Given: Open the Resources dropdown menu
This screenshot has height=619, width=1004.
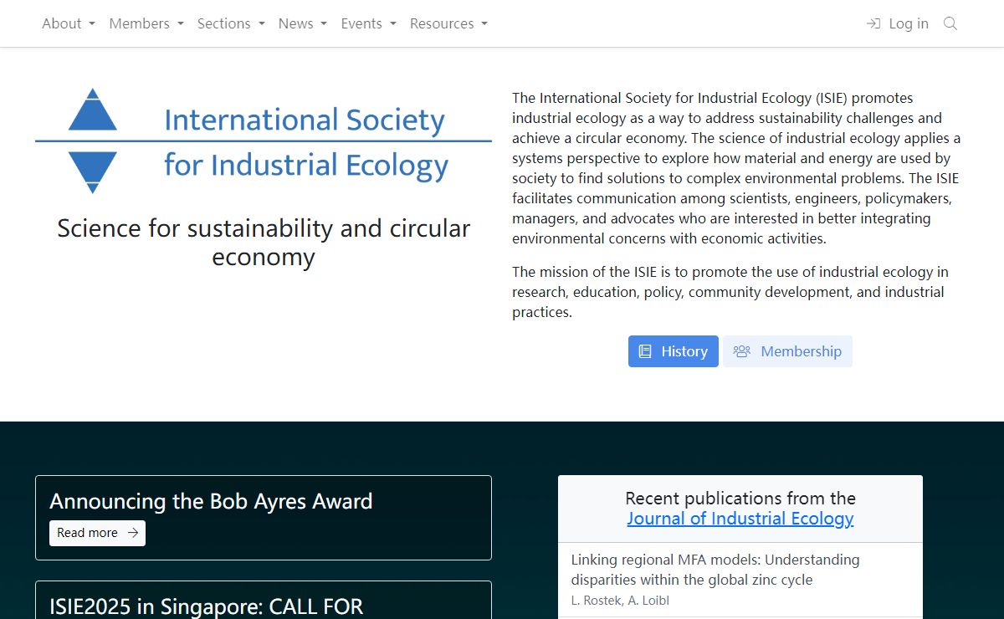Looking at the screenshot, I should (448, 23).
